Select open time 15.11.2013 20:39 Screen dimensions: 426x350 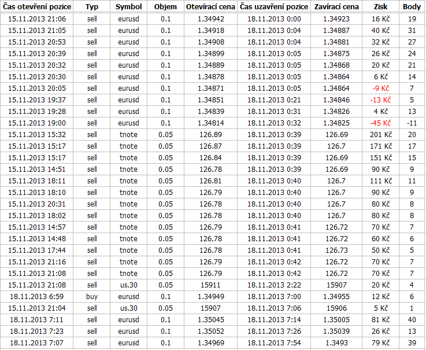37,54
